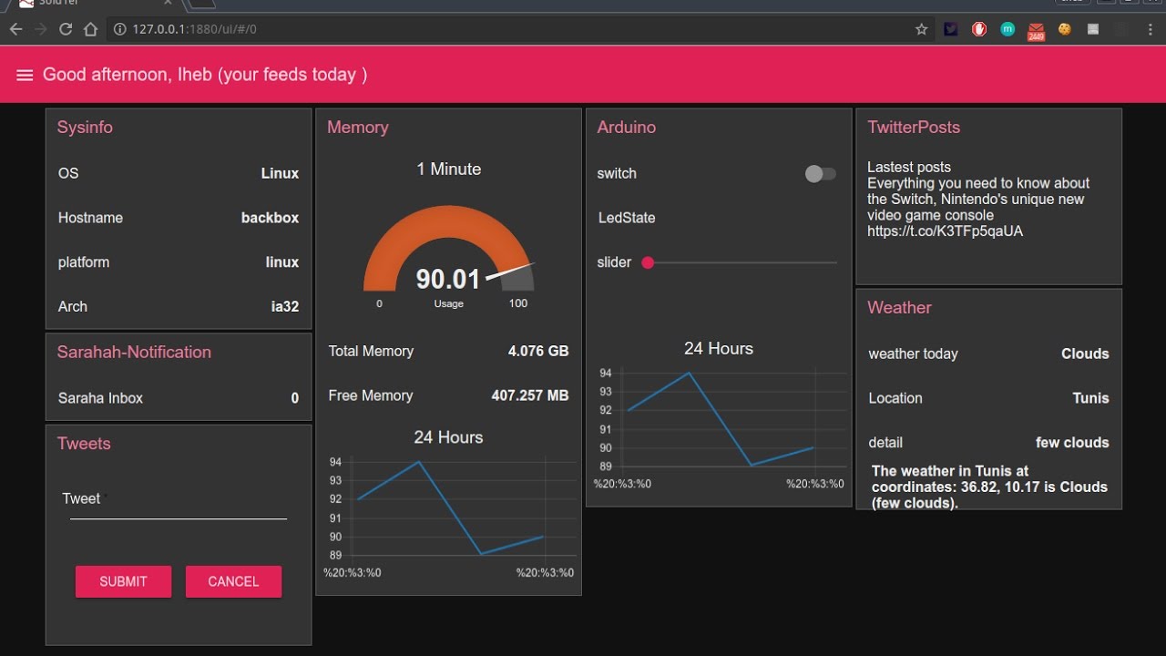This screenshot has width=1166, height=656.
Task: Click the browser address bar URL
Action: point(195,29)
